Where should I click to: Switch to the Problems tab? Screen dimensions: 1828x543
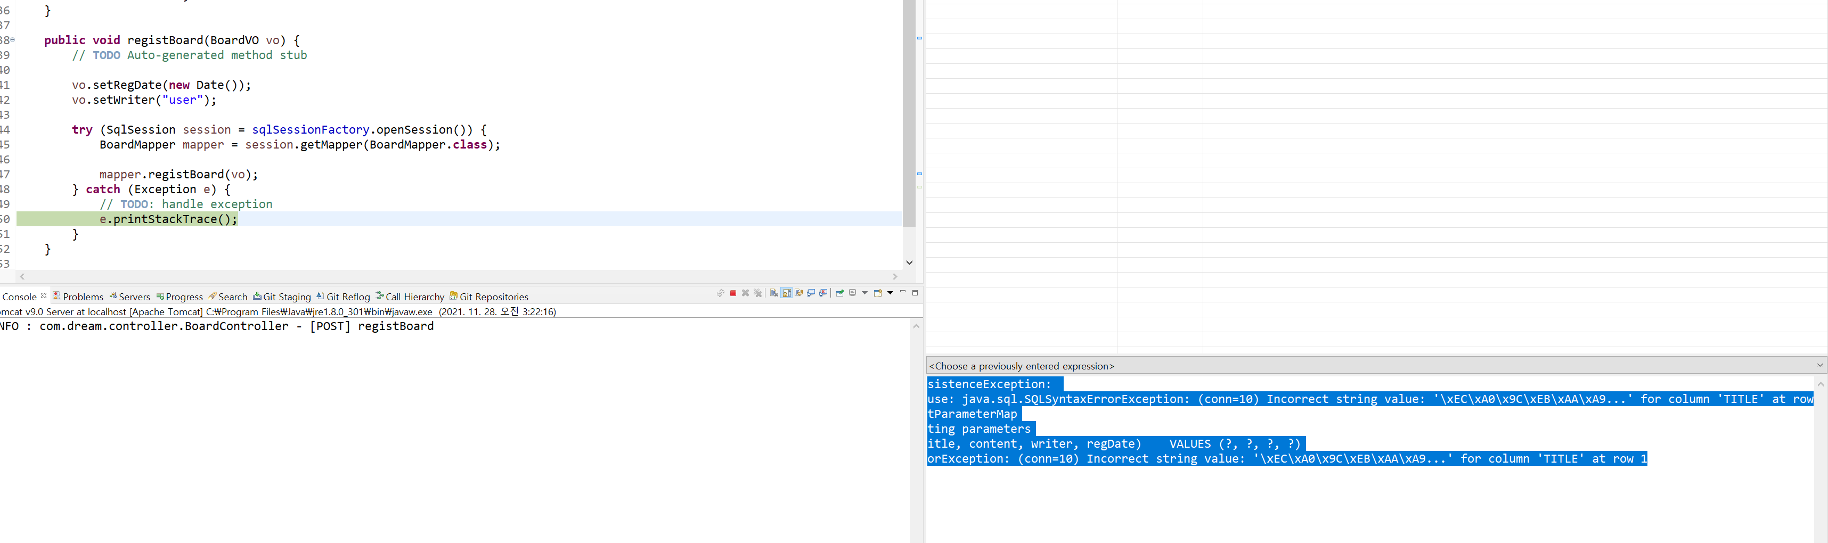click(78, 297)
